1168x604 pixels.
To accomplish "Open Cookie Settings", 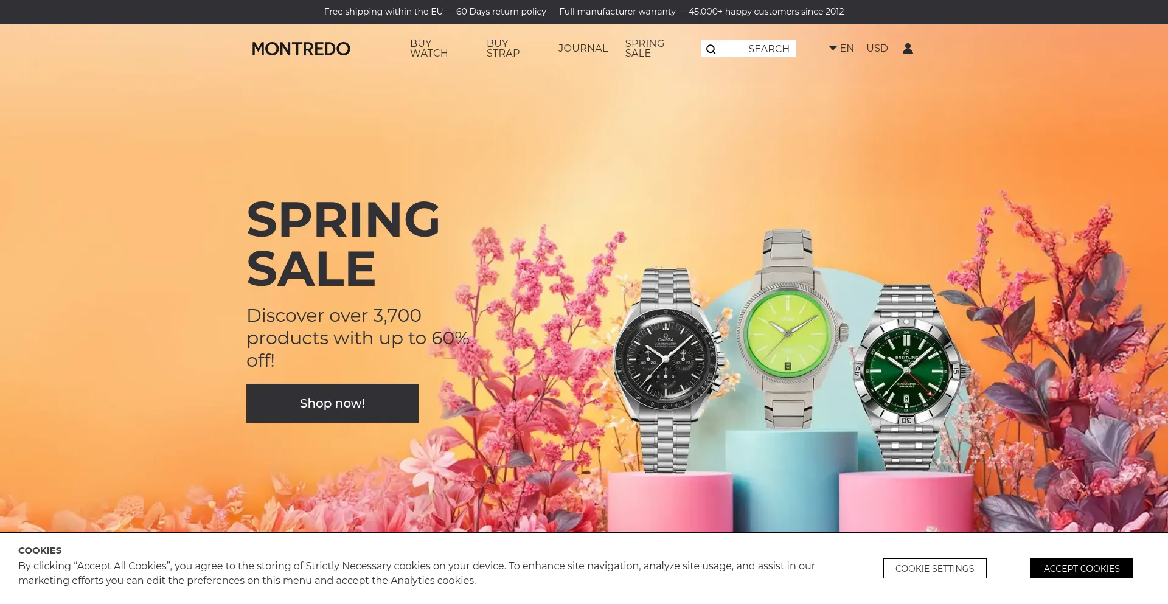I will tap(934, 568).
